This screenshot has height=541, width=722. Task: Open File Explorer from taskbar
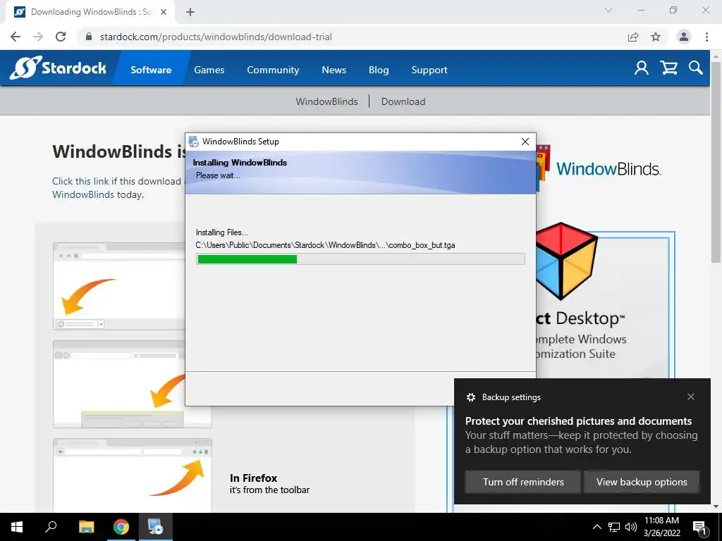point(86,527)
